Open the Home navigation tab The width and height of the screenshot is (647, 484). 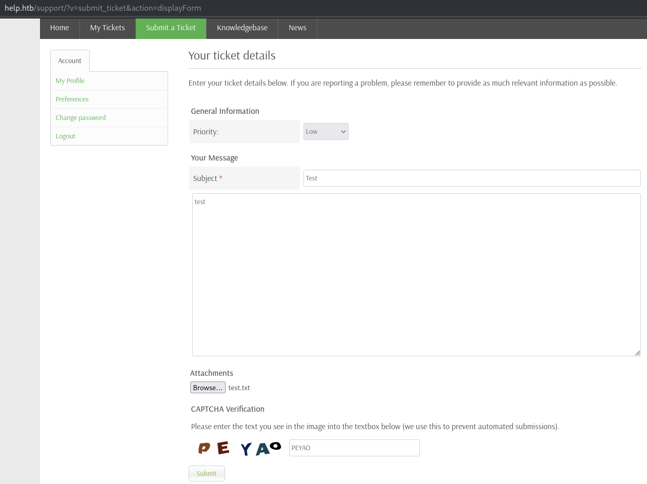pos(59,28)
